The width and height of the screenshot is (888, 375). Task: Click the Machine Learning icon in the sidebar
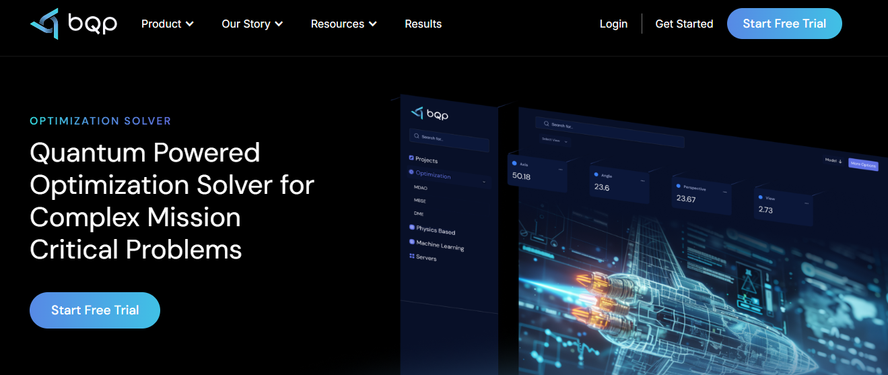(x=412, y=242)
